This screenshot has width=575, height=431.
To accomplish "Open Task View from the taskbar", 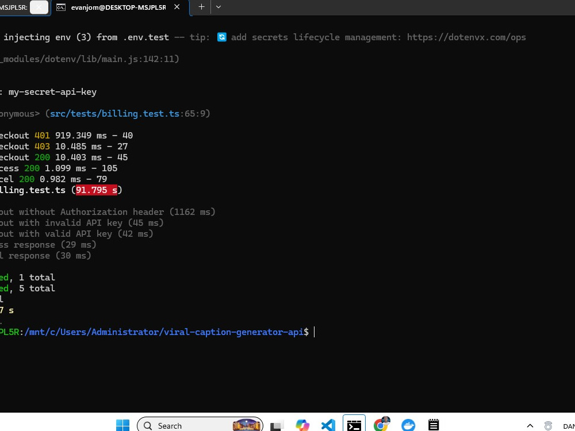I will (x=277, y=425).
